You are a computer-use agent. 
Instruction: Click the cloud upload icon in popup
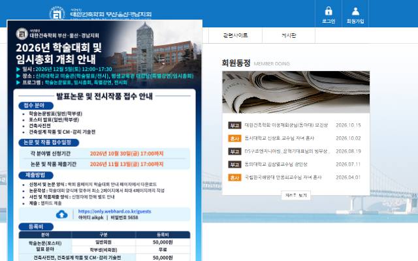(62, 215)
